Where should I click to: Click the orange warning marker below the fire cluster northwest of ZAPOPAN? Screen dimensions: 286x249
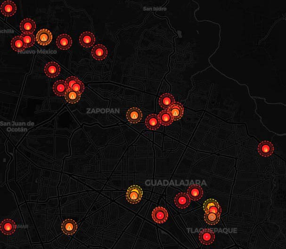coord(73,96)
